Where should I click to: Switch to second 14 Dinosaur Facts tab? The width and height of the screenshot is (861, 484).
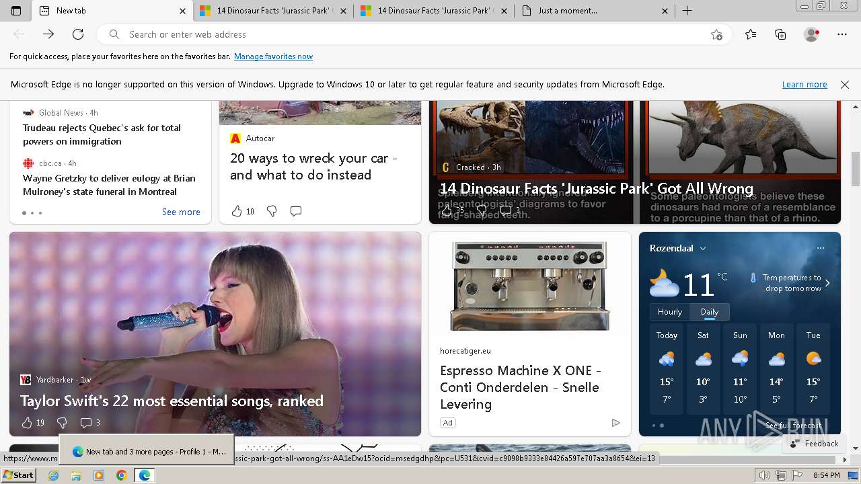click(273, 11)
